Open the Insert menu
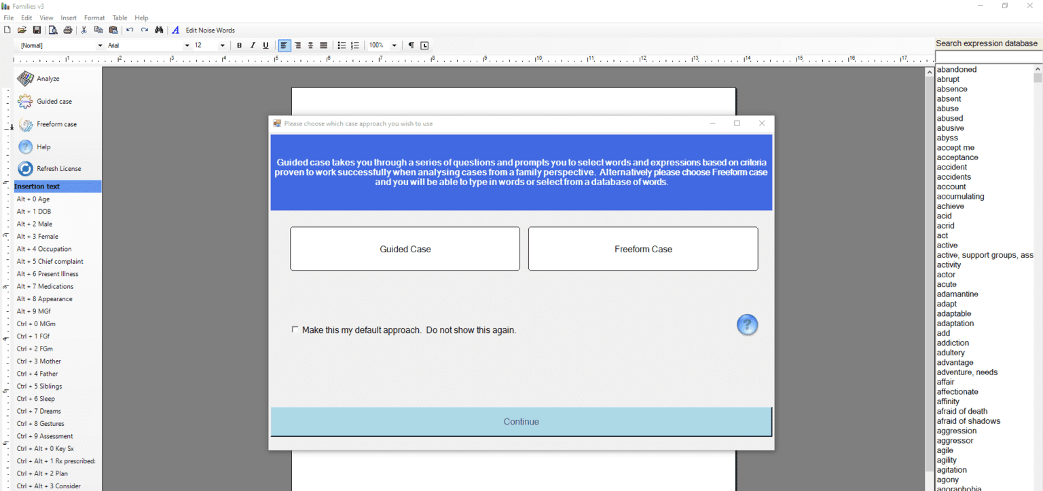The image size is (1043, 491). [69, 18]
